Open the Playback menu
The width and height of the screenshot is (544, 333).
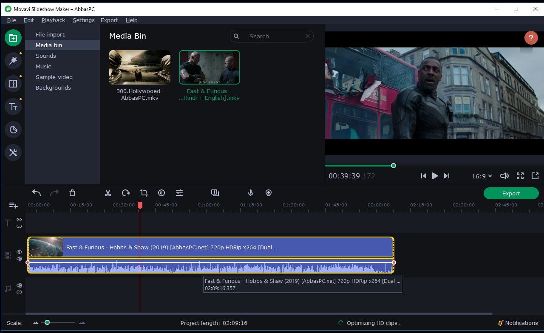tap(54, 20)
